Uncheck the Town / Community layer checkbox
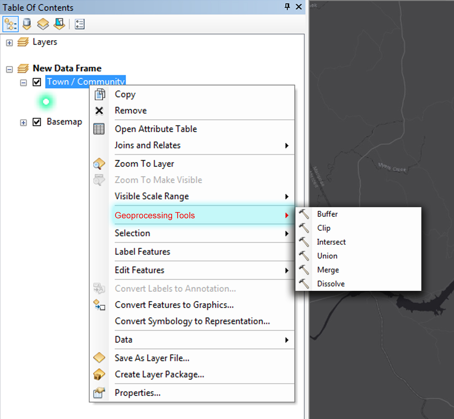The width and height of the screenshot is (454, 419). 37,82
